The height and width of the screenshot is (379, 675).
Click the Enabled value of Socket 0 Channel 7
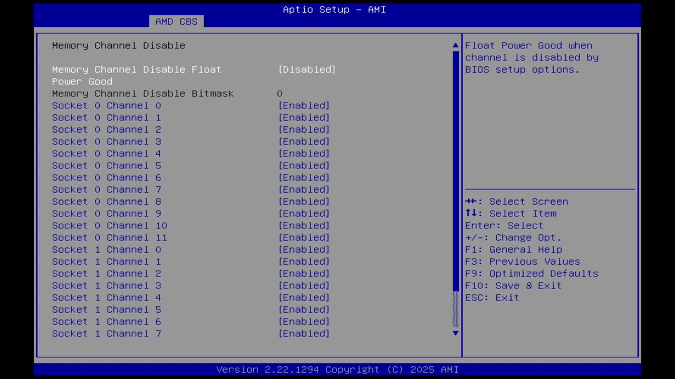click(x=304, y=189)
